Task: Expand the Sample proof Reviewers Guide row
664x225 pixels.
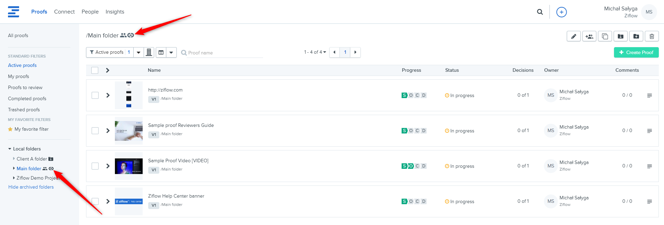Action: coord(108,131)
